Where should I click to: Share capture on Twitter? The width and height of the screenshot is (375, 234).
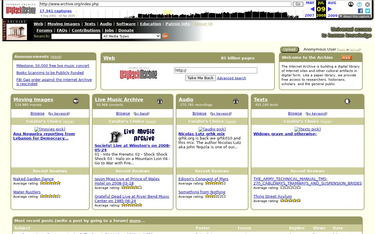coord(367,11)
